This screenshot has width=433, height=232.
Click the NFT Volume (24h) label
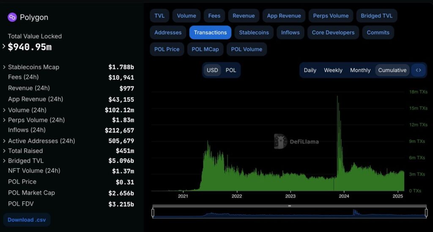coord(34,170)
